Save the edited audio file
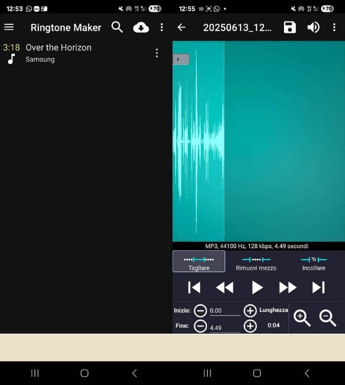The width and height of the screenshot is (345, 385). click(x=290, y=27)
